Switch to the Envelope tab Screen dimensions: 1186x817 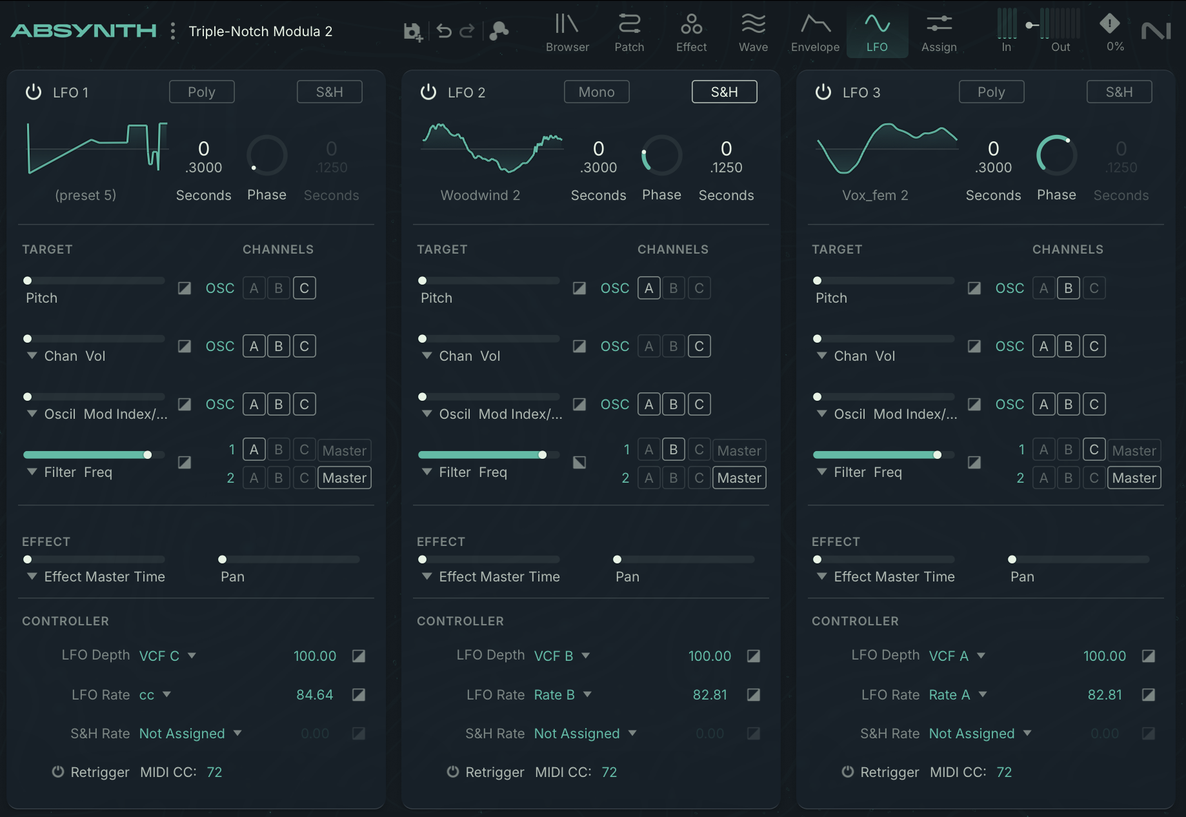coord(814,31)
